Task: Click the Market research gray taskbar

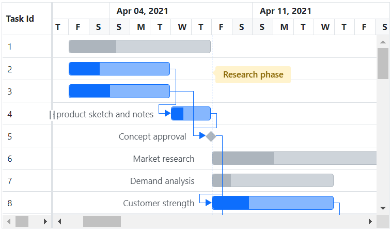Action: pos(294,158)
